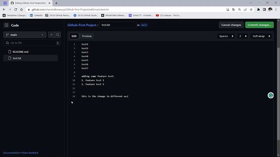Open the Grammarly floating icon
The image size is (280, 157).
pos(270,96)
